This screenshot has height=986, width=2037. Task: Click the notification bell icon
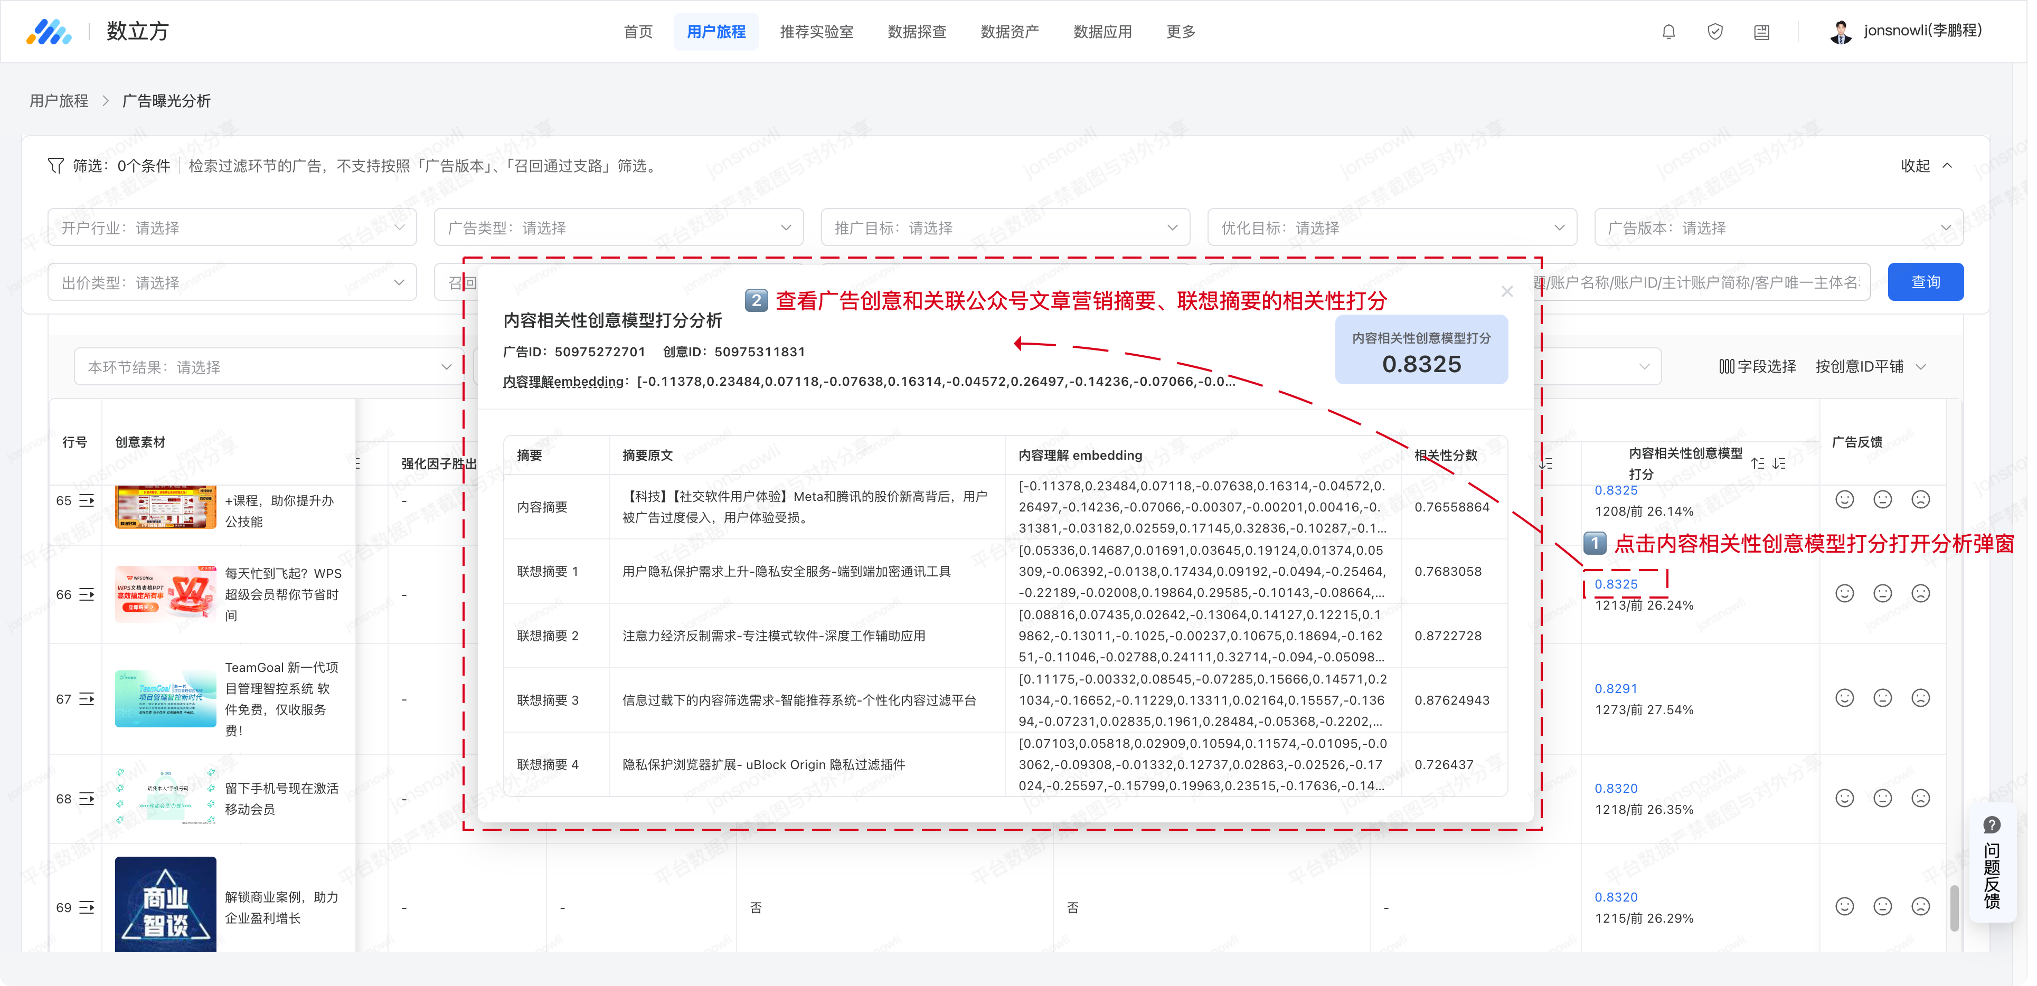coord(1668,32)
